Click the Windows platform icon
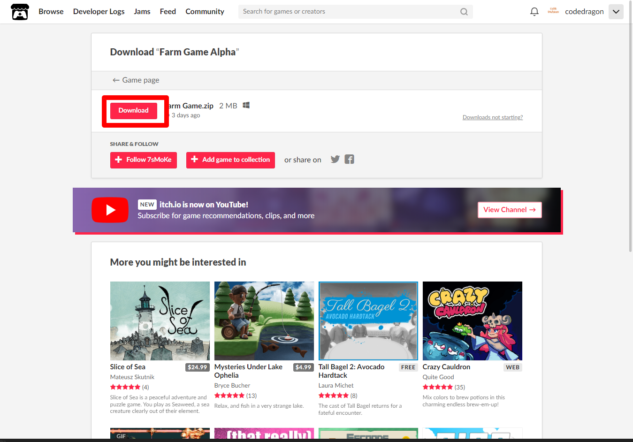 point(246,106)
